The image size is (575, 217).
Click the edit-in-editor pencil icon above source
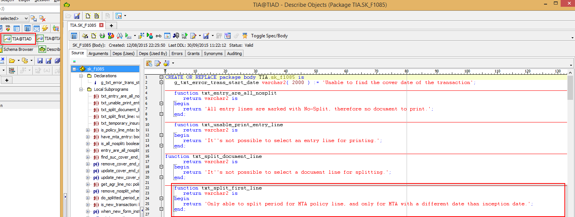pos(158,63)
